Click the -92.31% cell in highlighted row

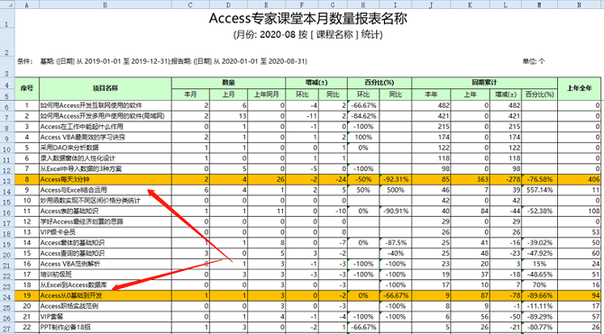click(395, 179)
